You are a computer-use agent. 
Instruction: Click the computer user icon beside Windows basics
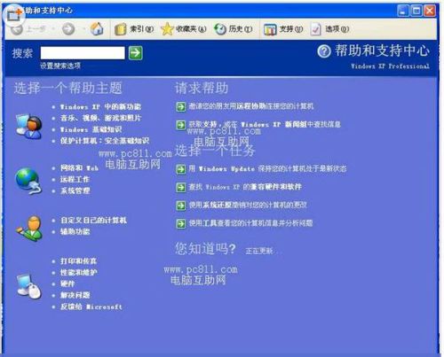tap(28, 127)
